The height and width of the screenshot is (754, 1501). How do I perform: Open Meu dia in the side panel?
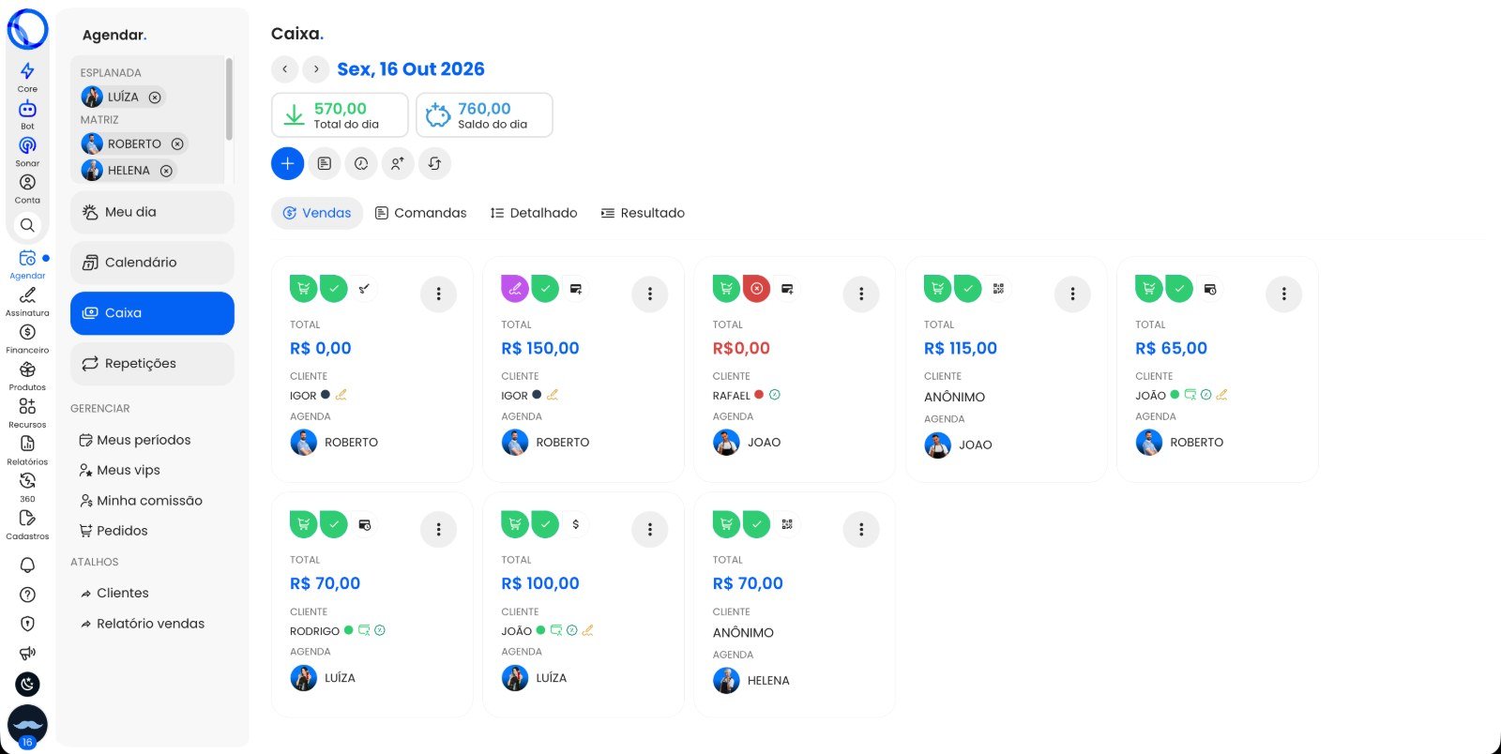click(152, 212)
